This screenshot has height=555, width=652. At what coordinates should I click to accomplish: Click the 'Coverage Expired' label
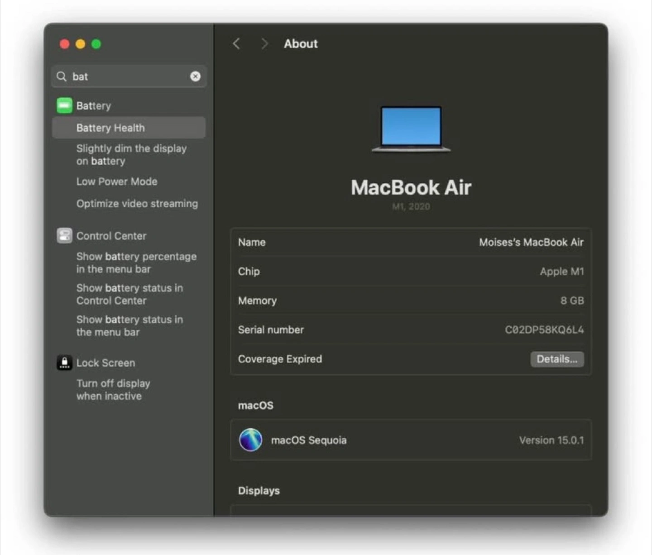click(x=280, y=359)
